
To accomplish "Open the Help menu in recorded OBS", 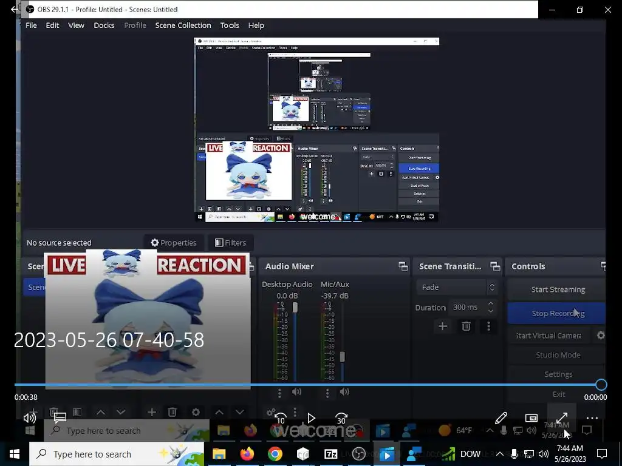I will tap(256, 25).
